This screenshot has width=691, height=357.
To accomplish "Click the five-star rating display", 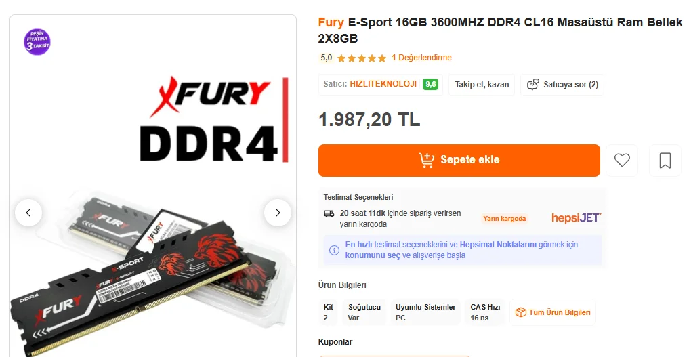I will tap(362, 58).
